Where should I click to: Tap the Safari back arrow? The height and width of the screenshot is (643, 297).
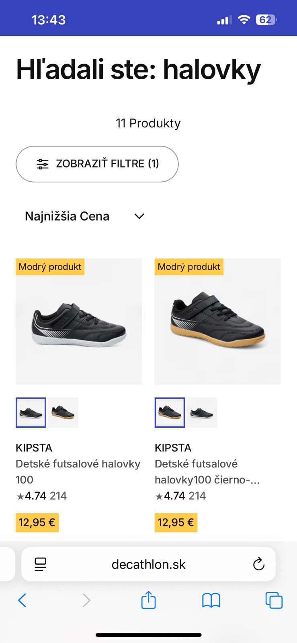[x=23, y=600]
